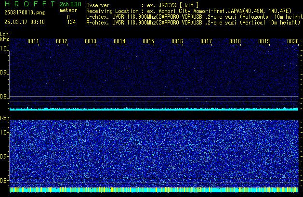Select the meteor count value '0'

(x=68, y=17)
